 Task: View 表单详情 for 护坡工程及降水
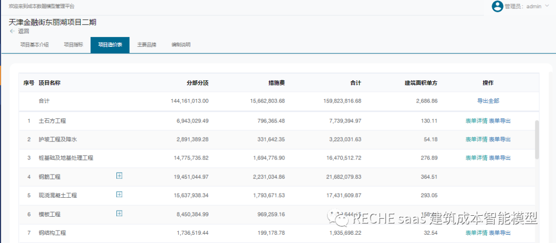point(476,140)
